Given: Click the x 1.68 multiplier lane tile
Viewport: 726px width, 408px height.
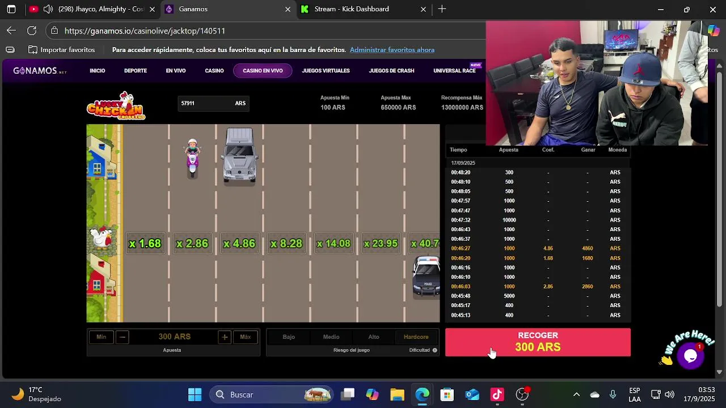Looking at the screenshot, I should click(x=145, y=244).
